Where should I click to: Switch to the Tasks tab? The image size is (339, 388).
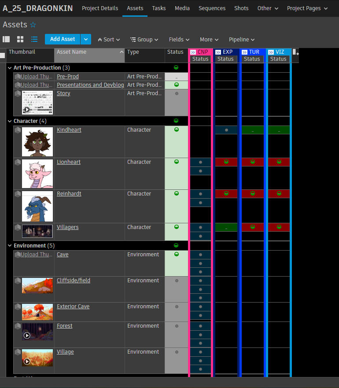click(x=159, y=8)
